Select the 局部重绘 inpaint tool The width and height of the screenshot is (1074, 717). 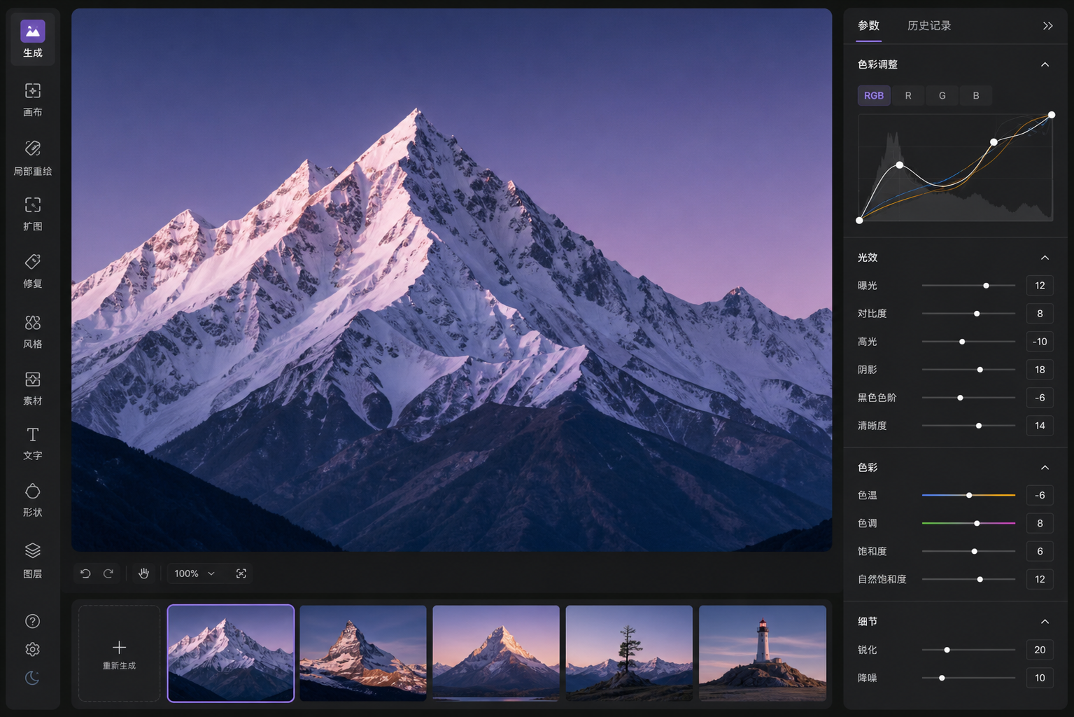coord(33,158)
